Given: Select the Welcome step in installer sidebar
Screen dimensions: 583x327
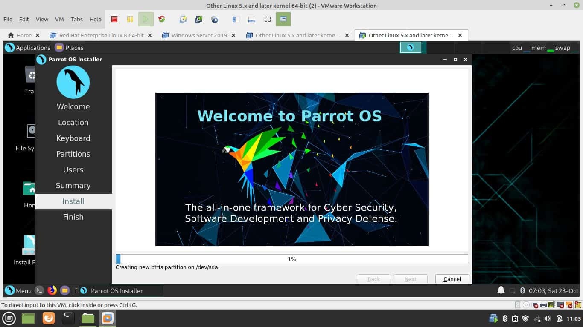Looking at the screenshot, I should click(73, 107).
